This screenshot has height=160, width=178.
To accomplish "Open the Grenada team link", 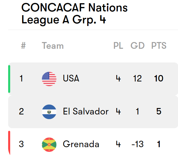I will pyautogui.click(x=81, y=144).
